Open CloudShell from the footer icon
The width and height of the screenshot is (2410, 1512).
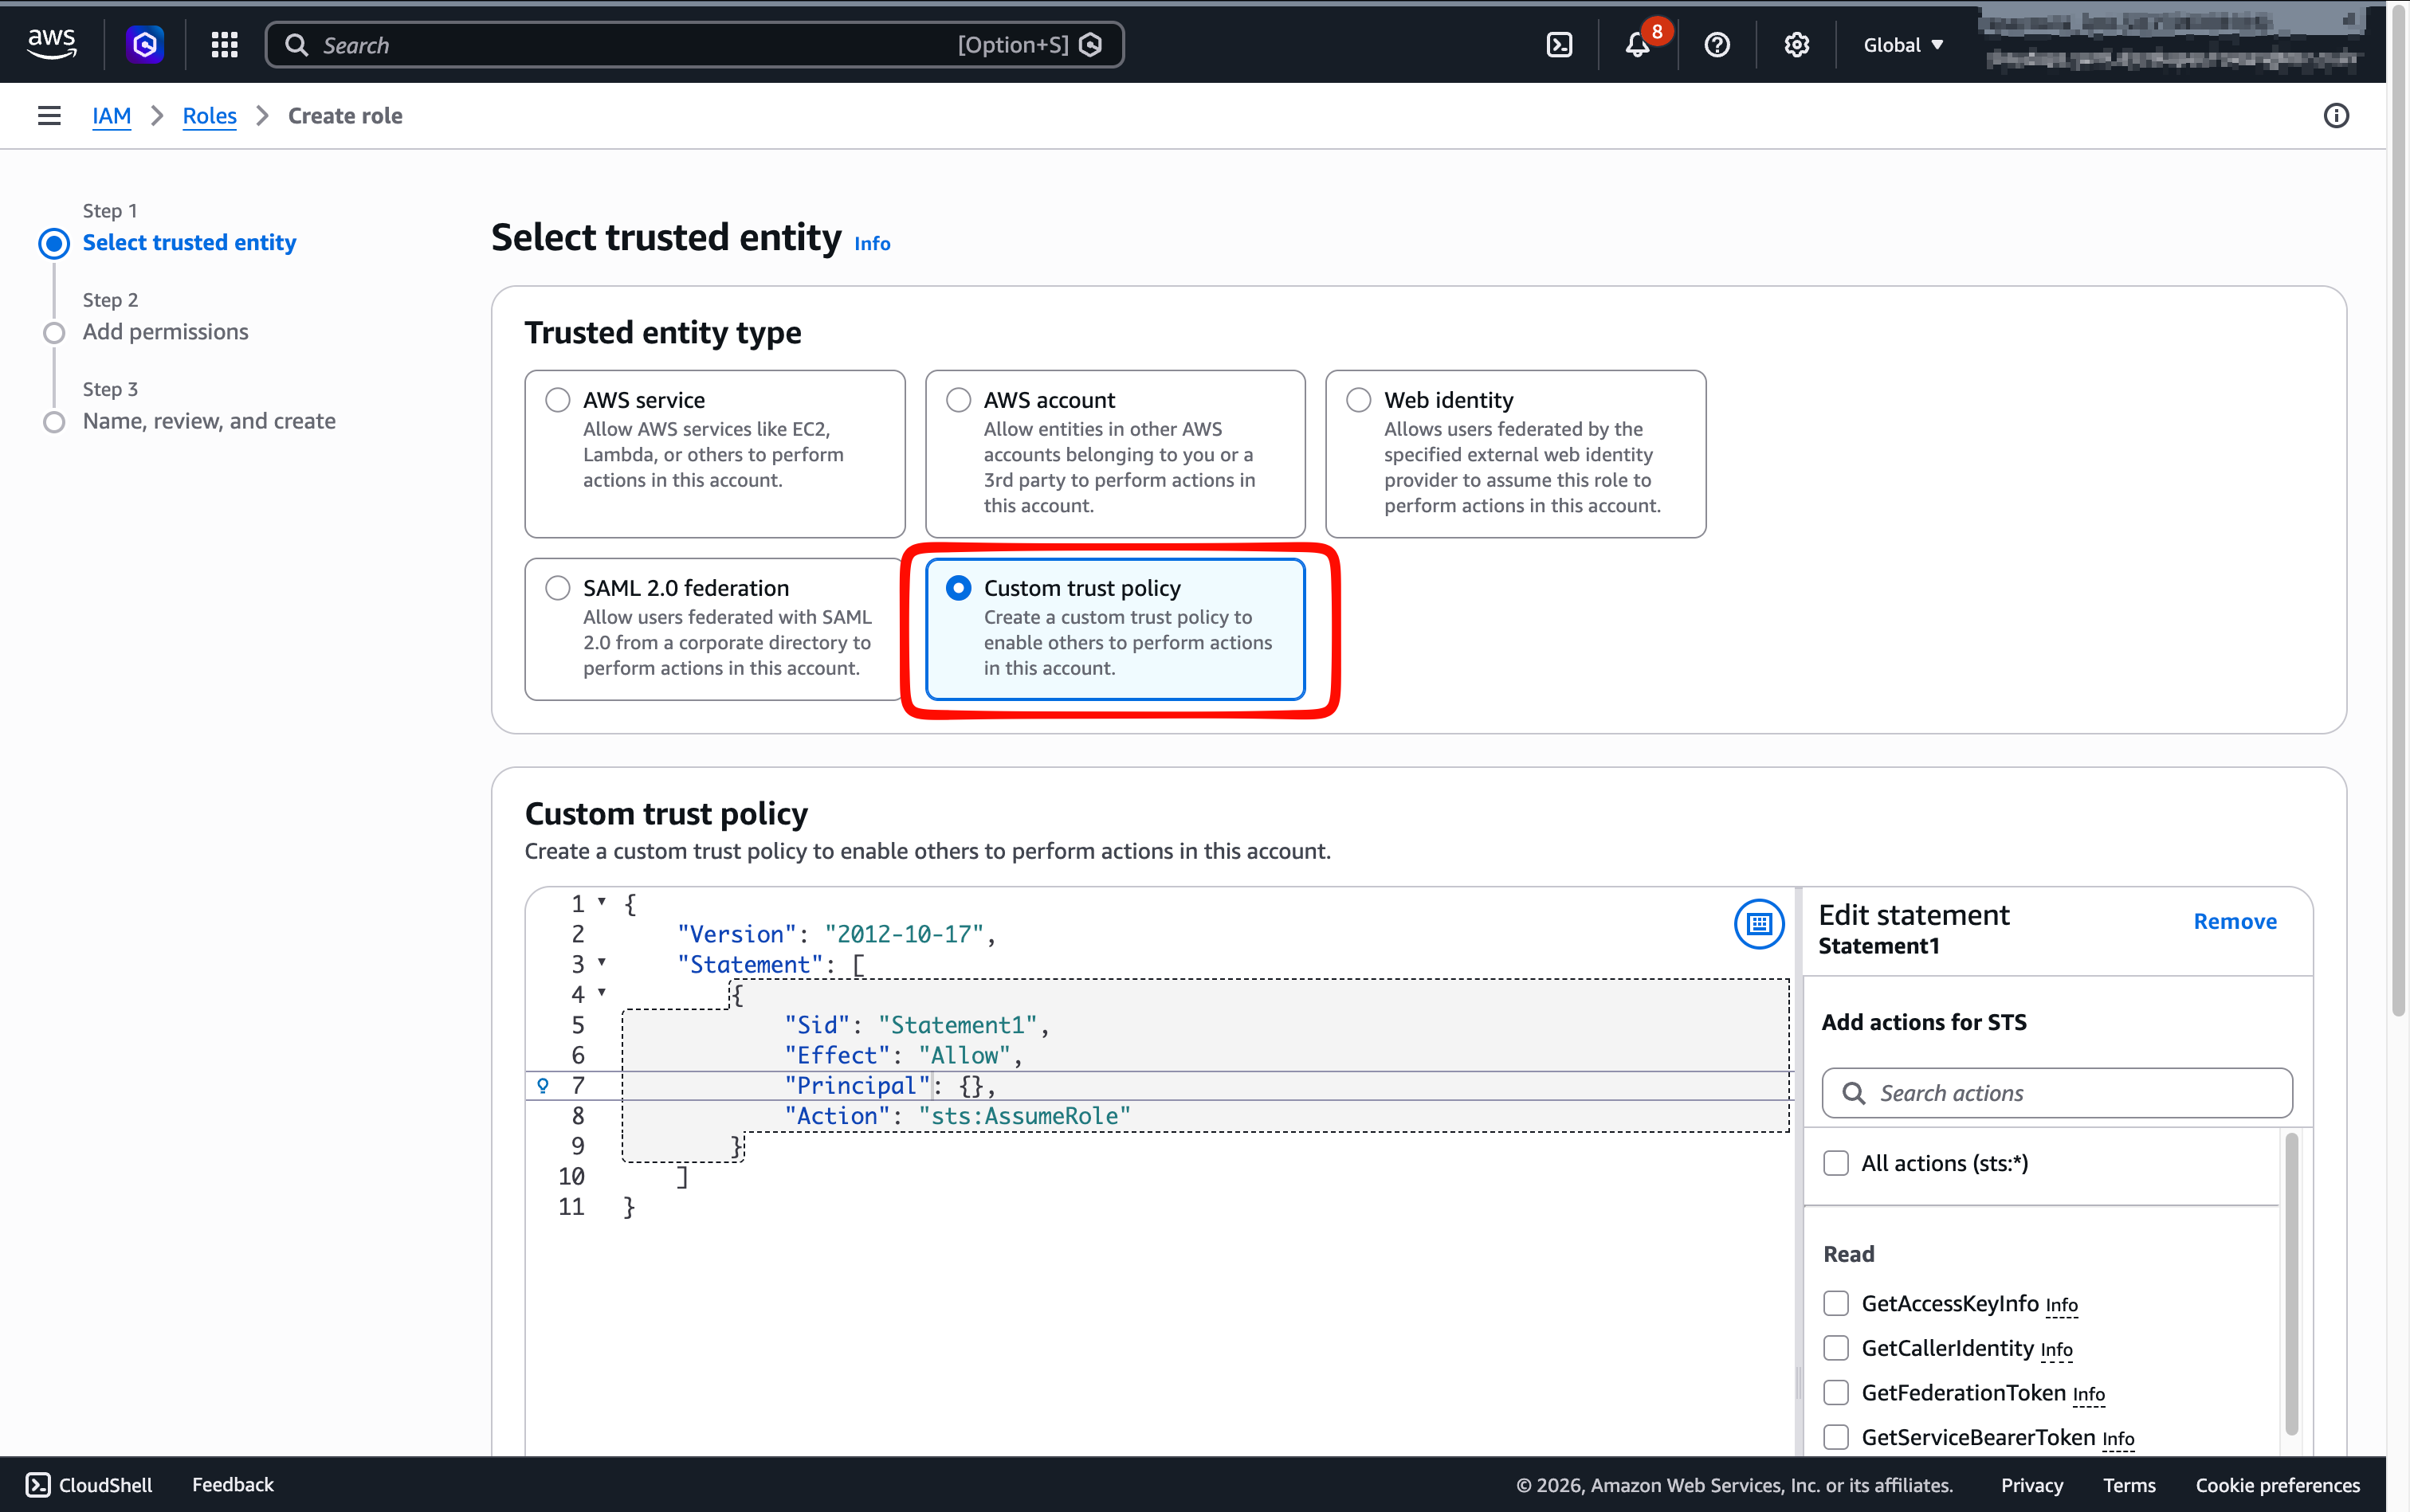pyautogui.click(x=38, y=1485)
